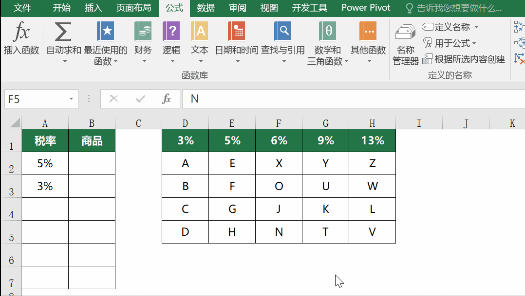Open the Name Box dropdown arrow
Screen dimensions: 525x296
pos(71,99)
